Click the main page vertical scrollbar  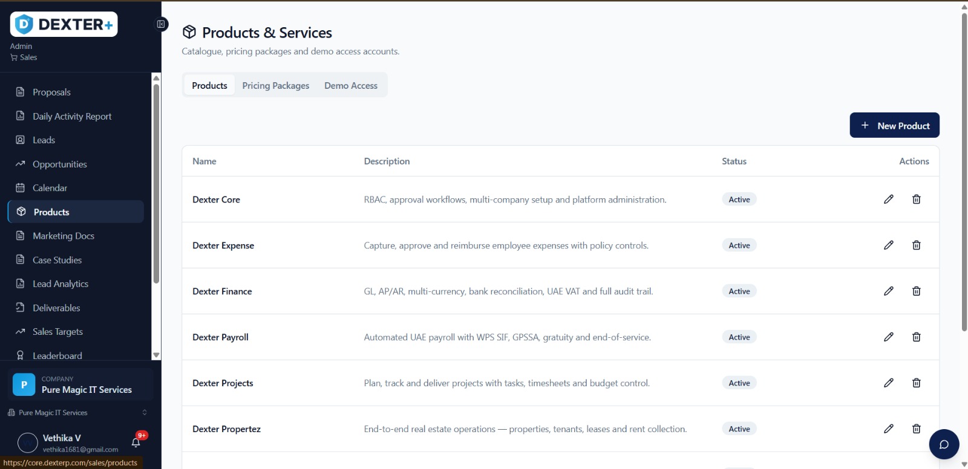(x=964, y=172)
